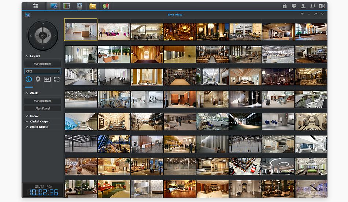Open the Recording folder app in the taskbar
This screenshot has height=202, width=348.
coord(93,6)
